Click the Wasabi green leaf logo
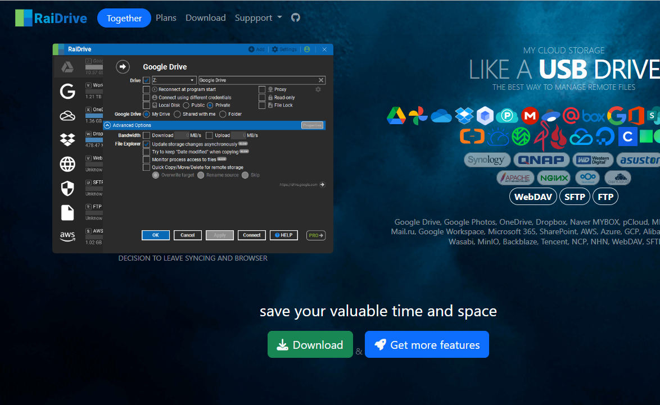This screenshot has width=660, height=405. 521,137
